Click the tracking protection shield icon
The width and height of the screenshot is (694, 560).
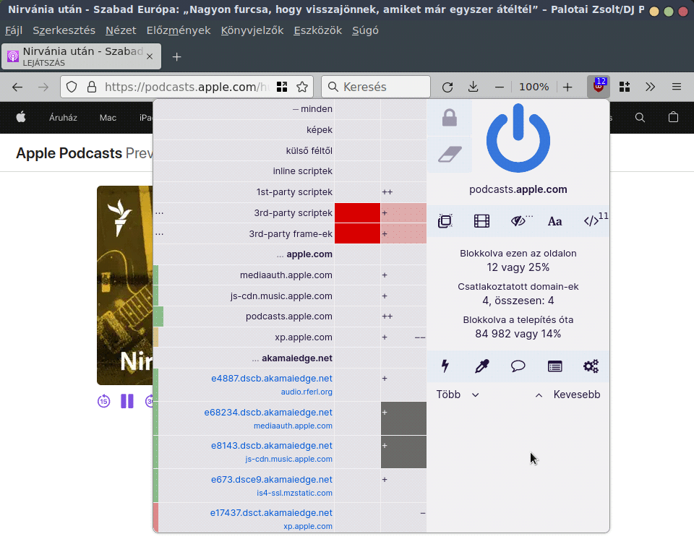72,87
